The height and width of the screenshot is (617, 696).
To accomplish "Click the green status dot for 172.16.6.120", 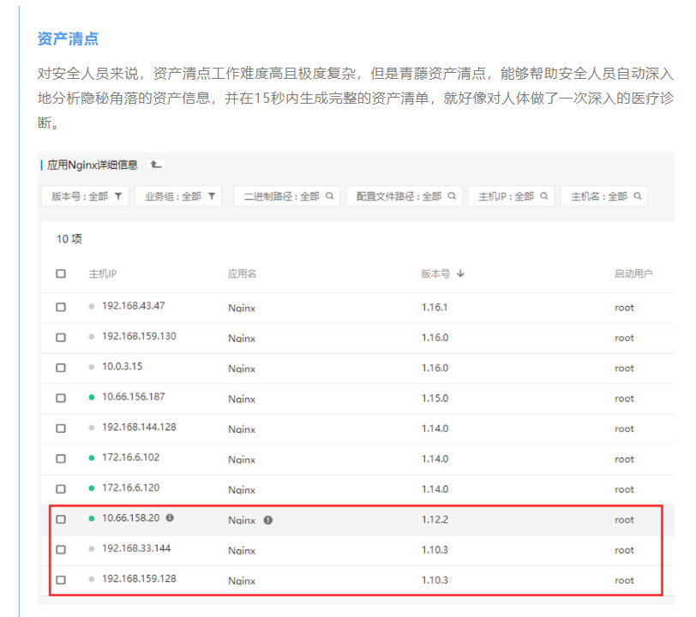I will (92, 488).
